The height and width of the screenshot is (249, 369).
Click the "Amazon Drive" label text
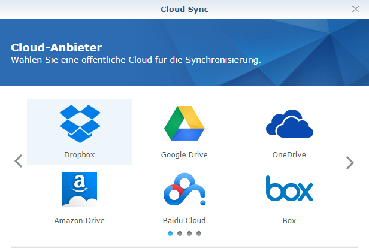click(79, 220)
